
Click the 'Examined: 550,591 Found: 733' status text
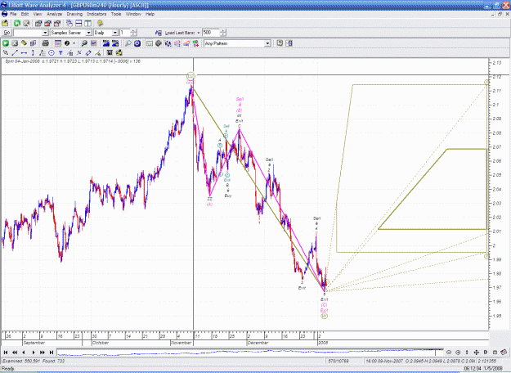[34, 361]
